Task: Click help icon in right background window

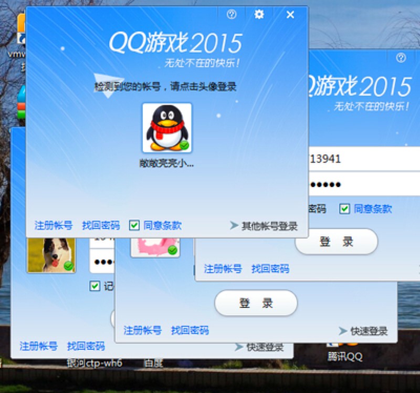Action: pos(401,58)
